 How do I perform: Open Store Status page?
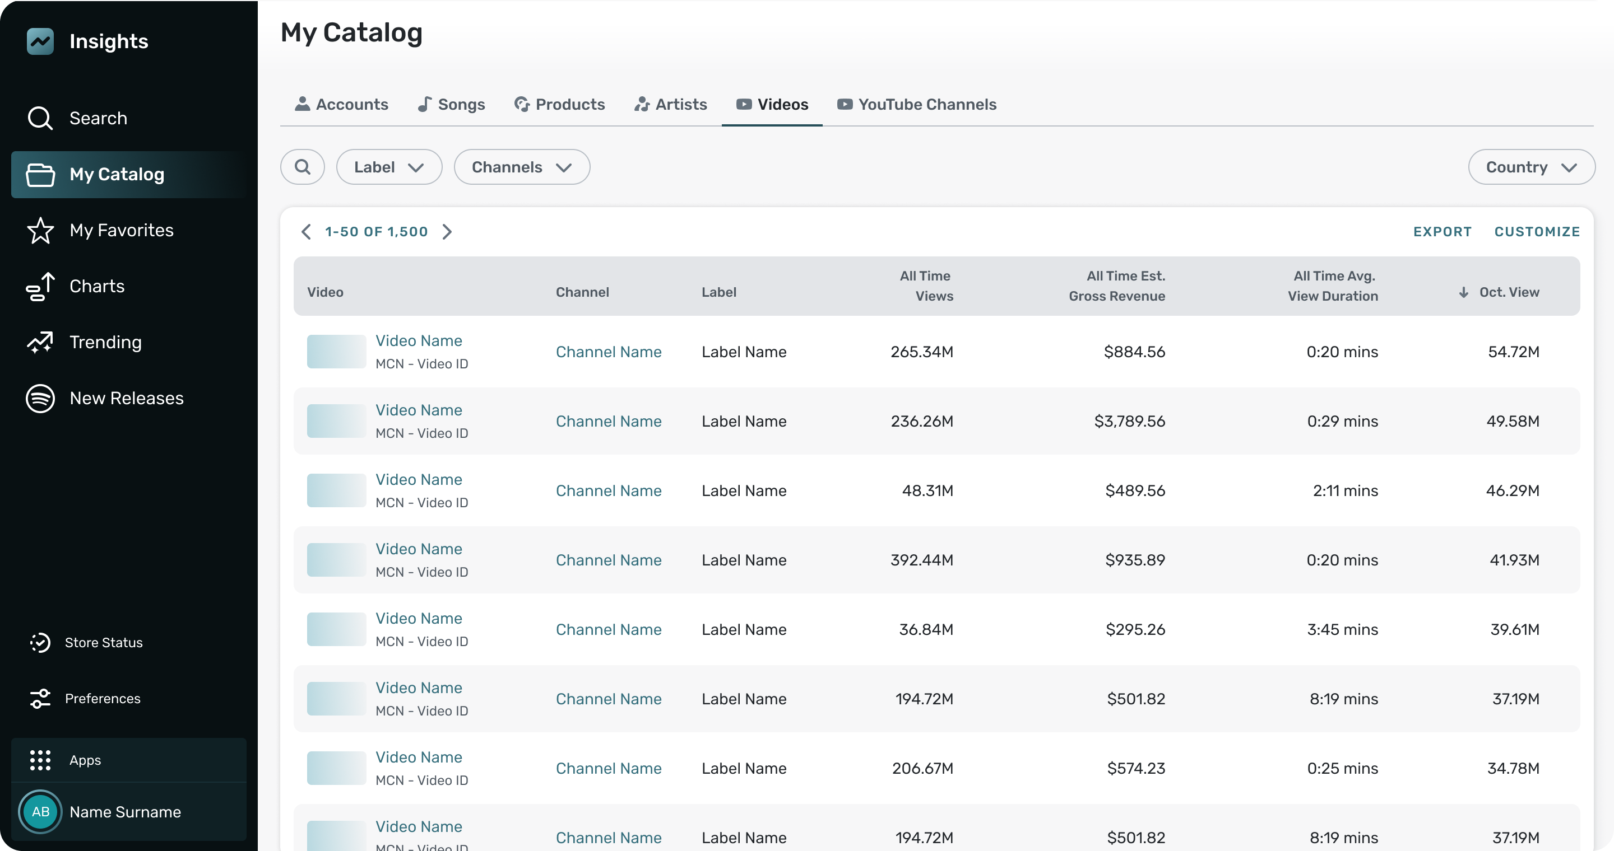(103, 642)
